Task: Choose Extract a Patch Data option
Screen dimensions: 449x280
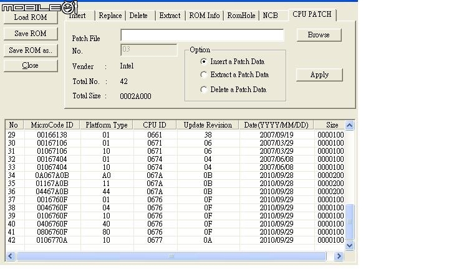Action: 204,75
